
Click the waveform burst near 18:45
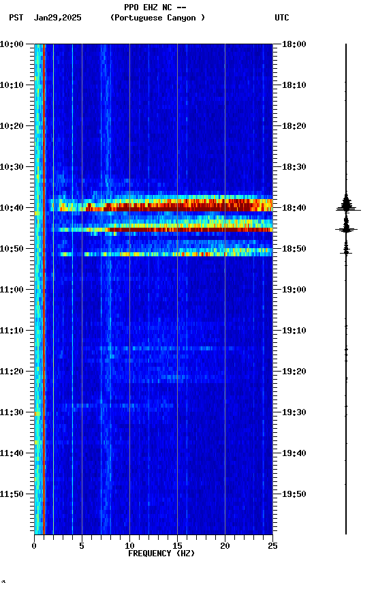tap(346, 226)
